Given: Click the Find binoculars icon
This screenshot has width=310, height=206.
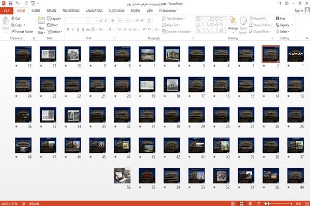Looking at the screenshot, I should coord(277,19).
